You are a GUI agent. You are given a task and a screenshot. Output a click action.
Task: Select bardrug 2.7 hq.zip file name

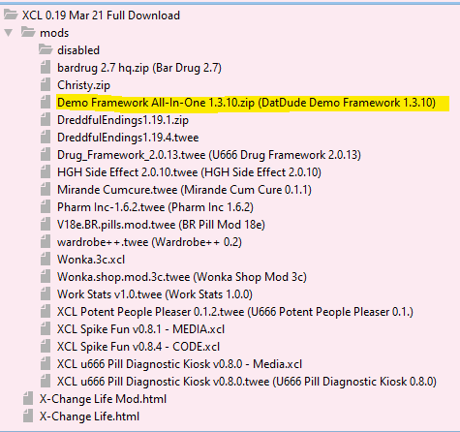tap(139, 68)
